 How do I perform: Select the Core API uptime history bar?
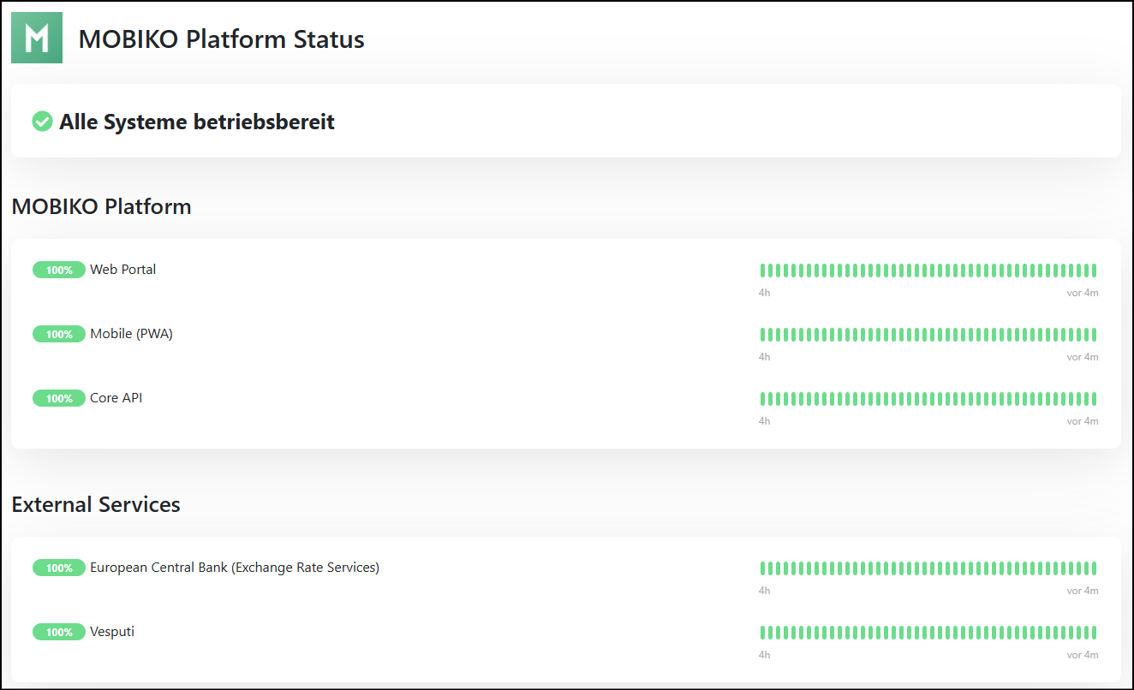[928, 399]
